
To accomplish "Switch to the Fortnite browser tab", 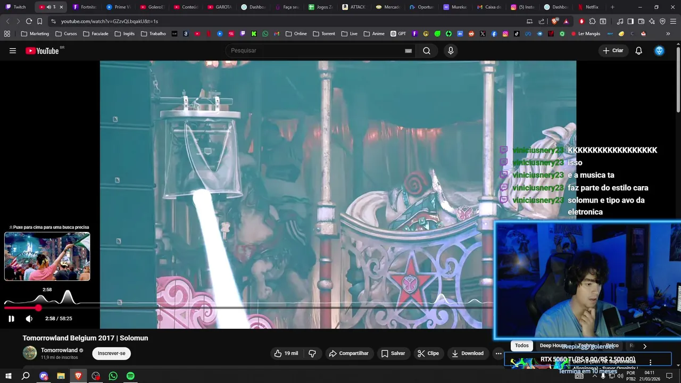I will (85, 7).
